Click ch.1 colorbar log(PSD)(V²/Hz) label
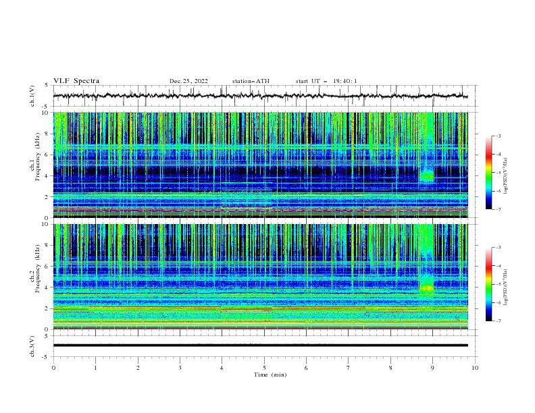This screenshot has width=535, height=413. (506, 176)
